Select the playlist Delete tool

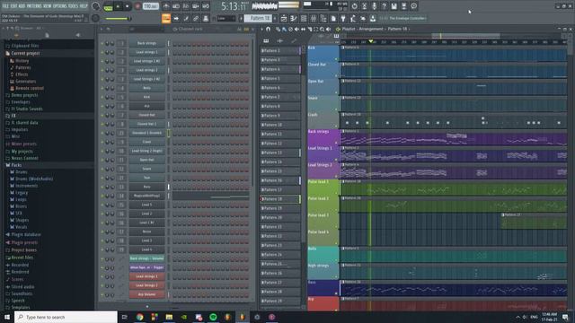pos(290,29)
